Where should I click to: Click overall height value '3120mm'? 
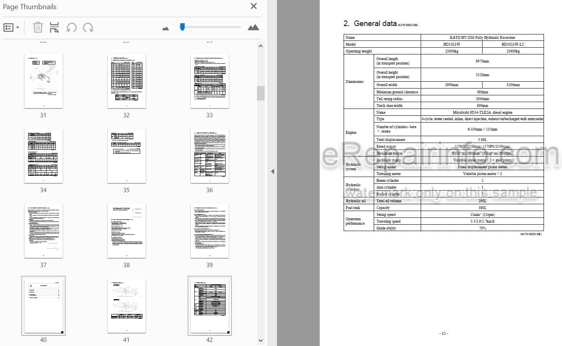click(x=482, y=74)
